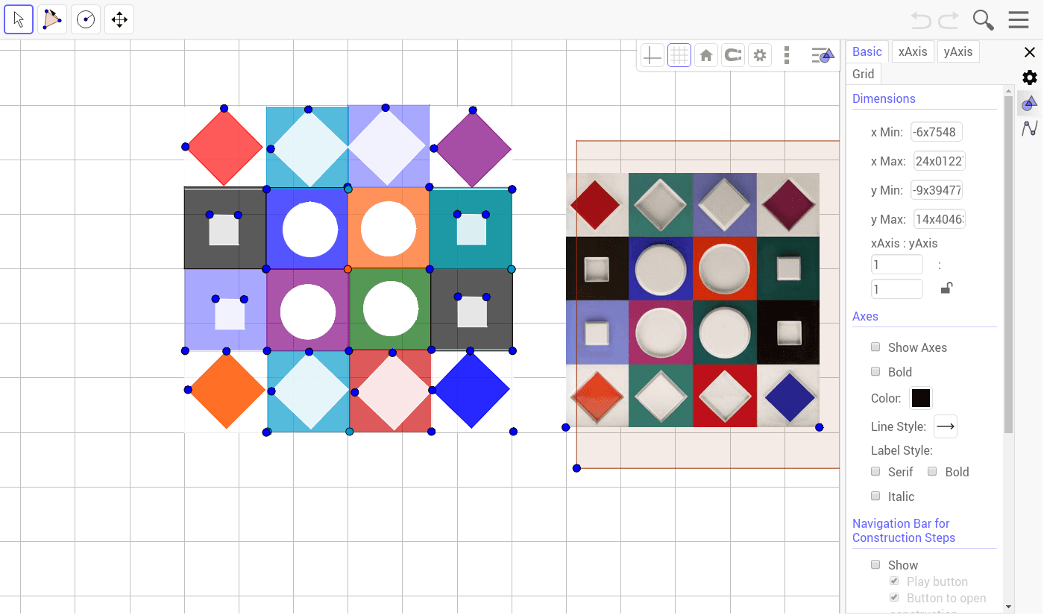
Task: Click the green square with white circle
Action: 390,309
